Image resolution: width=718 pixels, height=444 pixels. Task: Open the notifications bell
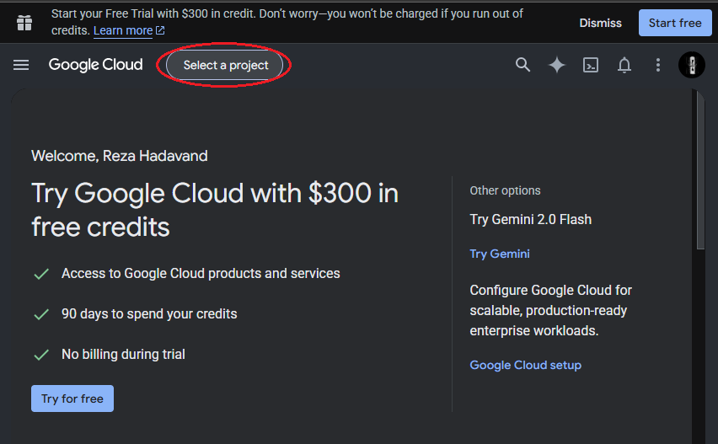click(624, 65)
